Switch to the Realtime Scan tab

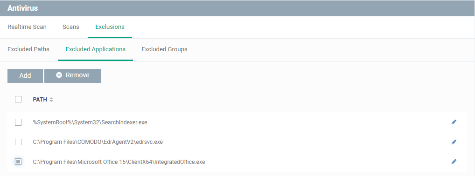click(27, 27)
